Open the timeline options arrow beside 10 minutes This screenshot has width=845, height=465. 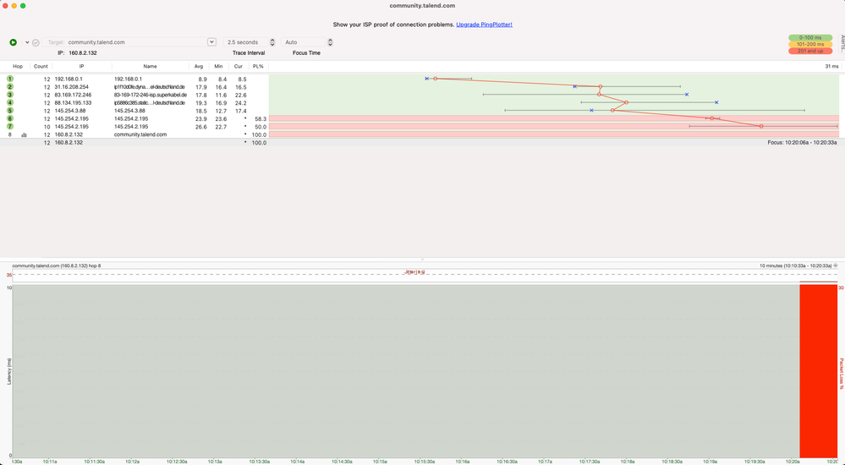(x=836, y=265)
